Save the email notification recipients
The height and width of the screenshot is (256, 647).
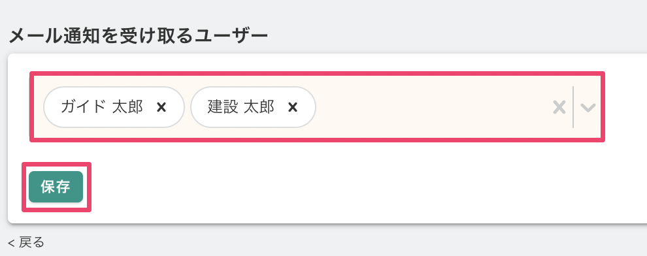point(56,187)
